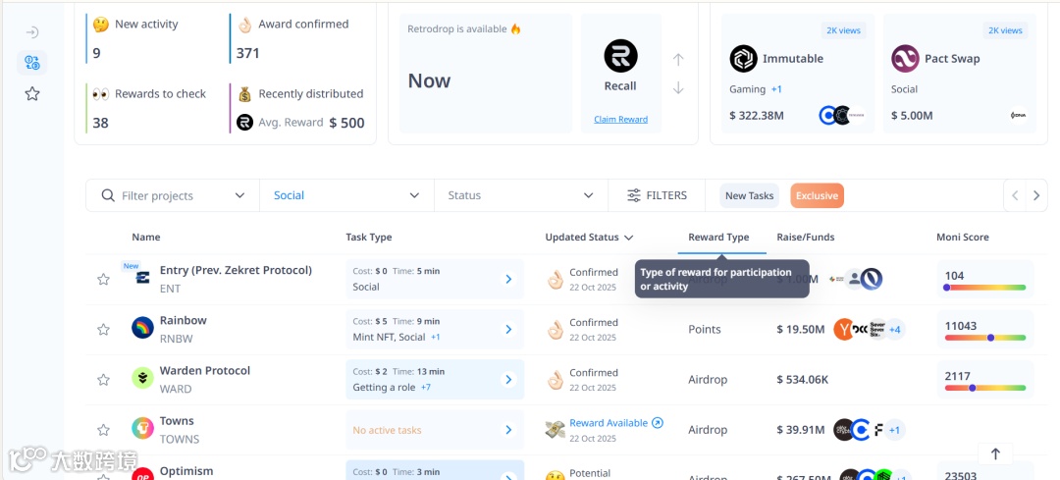The width and height of the screenshot is (1060, 480).
Task: Select the Exclusive filter tag
Action: 817,195
